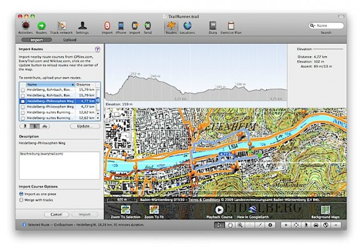
Task: Click the route list scroll down arrow
Action: [x=98, y=118]
